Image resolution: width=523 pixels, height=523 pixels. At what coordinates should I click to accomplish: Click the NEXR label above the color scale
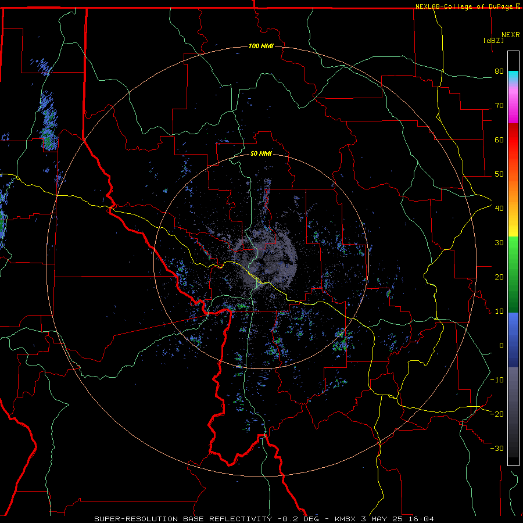[x=511, y=35]
